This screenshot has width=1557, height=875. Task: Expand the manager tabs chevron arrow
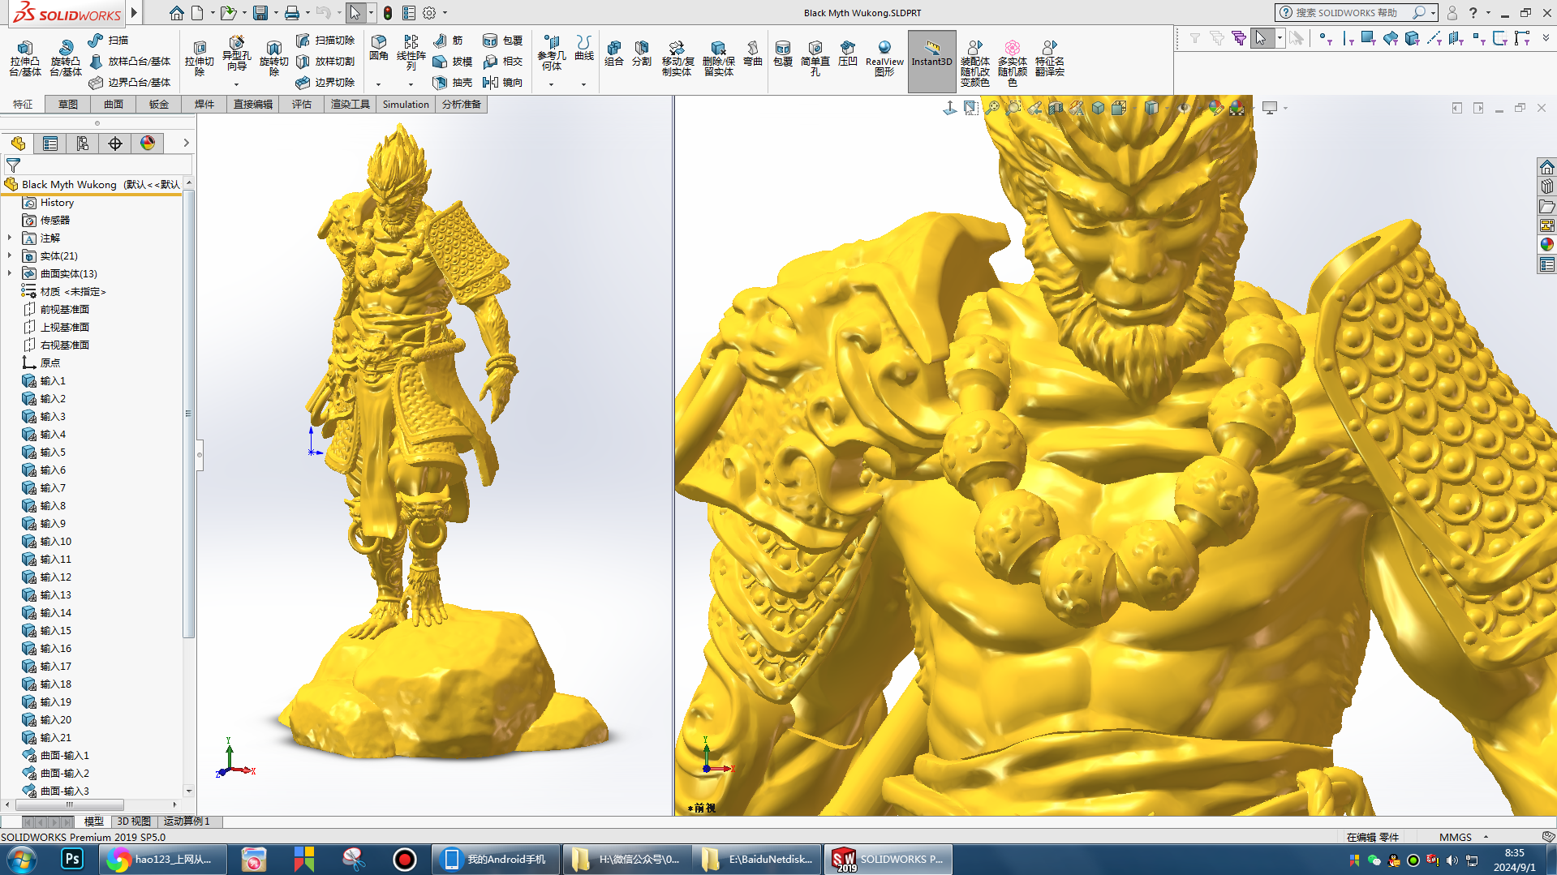[186, 143]
